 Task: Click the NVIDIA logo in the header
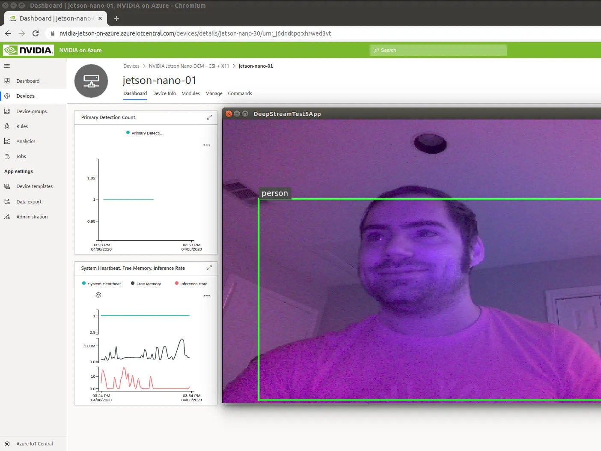pyautogui.click(x=28, y=50)
